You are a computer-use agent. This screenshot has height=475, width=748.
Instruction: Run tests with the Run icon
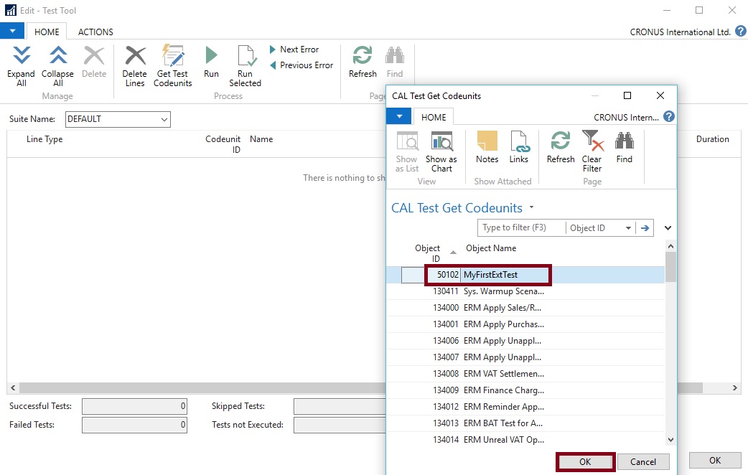click(211, 57)
